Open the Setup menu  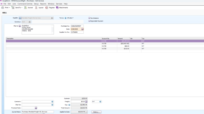36,4
